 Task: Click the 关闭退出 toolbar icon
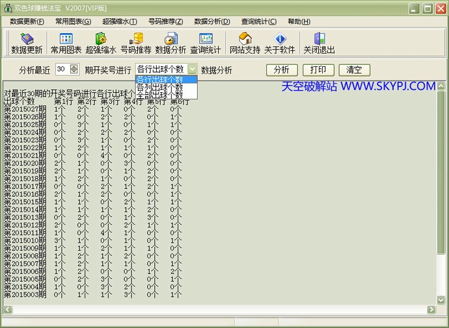[x=318, y=43]
